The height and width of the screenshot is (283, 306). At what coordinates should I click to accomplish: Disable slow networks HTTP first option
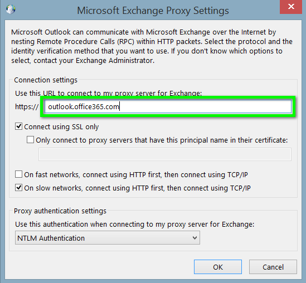pyautogui.click(x=19, y=188)
